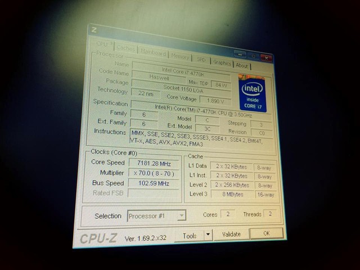The image size is (360, 270).
Task: Expand the Tools dropdown arrow
Action: coord(208,235)
